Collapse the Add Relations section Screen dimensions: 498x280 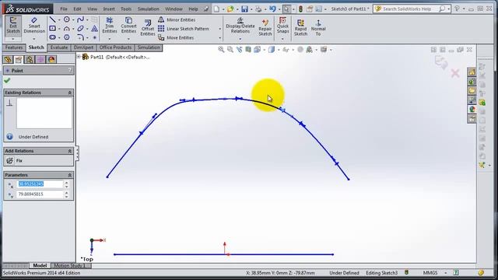70,151
